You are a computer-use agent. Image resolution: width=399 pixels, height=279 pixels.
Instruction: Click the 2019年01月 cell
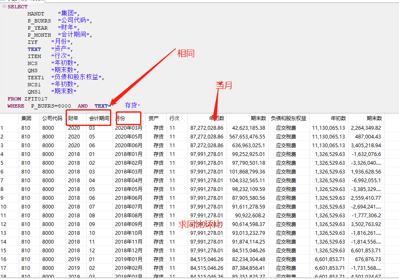tap(129, 259)
